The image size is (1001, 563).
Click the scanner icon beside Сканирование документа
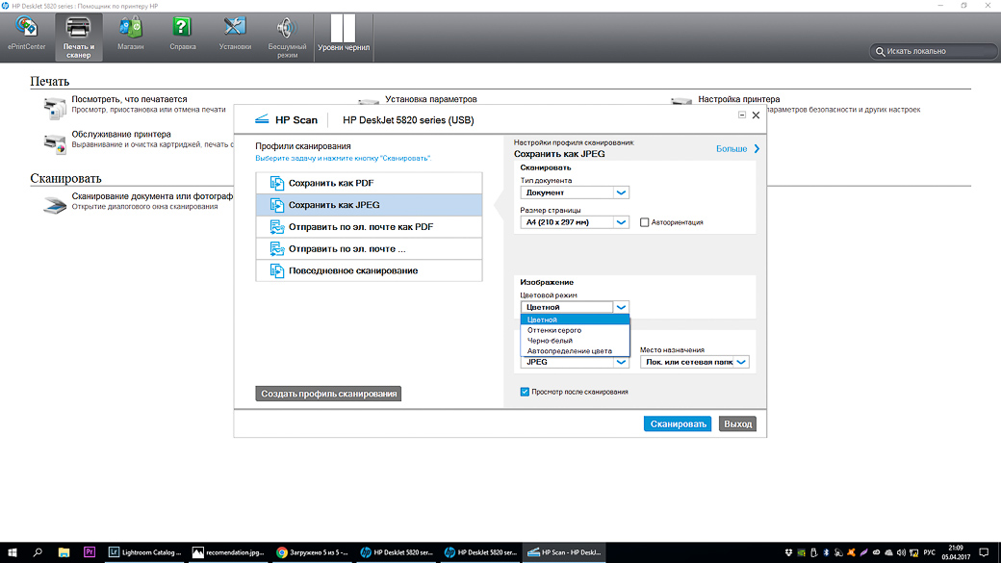[x=55, y=205]
